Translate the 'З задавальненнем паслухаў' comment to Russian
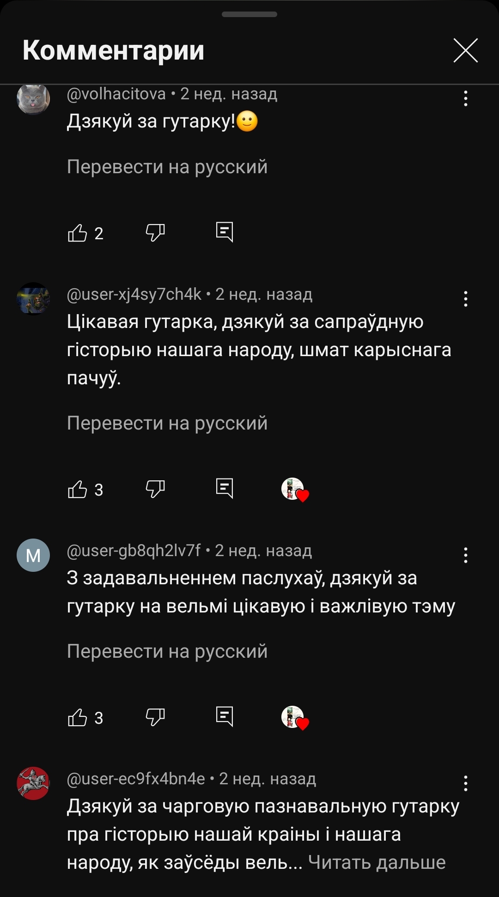 (x=167, y=651)
